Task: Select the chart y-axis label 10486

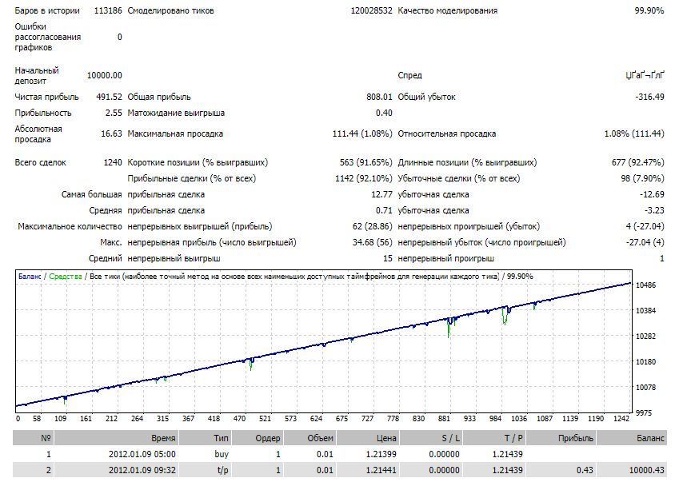Action: 645,285
